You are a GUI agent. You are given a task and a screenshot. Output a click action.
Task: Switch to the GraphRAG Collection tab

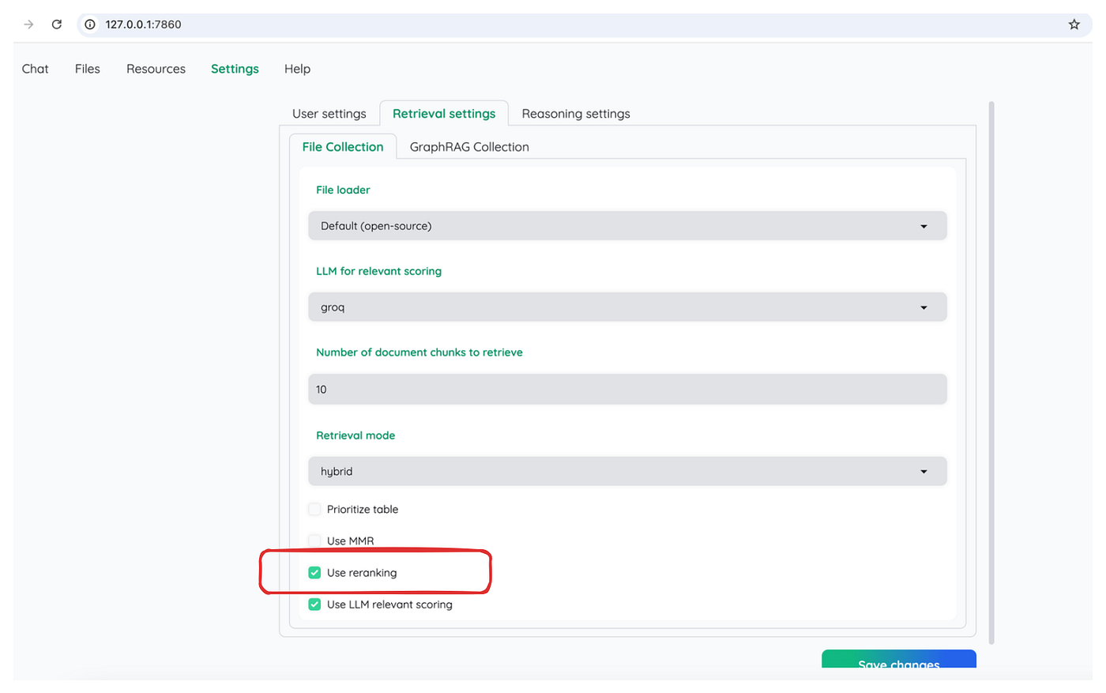[x=468, y=146]
